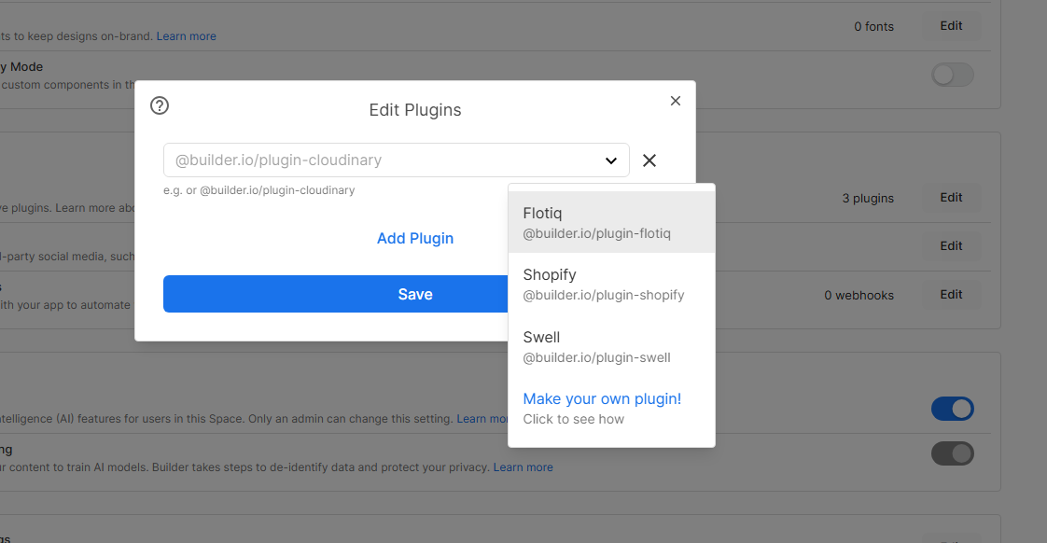
Task: Pick Swell plugin from the dropdown
Action: point(611,346)
